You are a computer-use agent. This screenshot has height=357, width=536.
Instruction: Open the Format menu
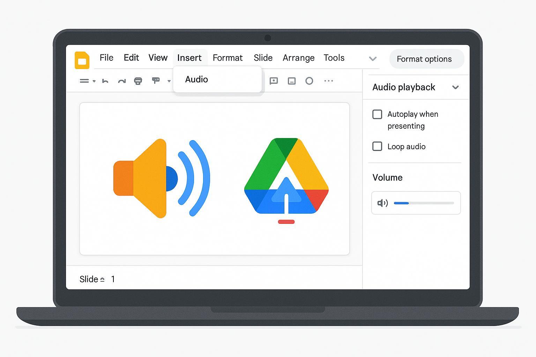228,58
